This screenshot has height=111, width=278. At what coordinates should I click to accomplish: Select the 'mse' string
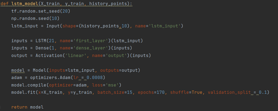112,85
